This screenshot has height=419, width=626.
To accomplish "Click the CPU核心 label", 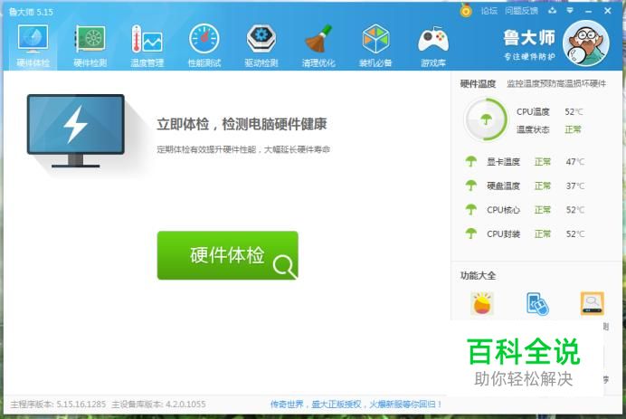I will pos(504,210).
